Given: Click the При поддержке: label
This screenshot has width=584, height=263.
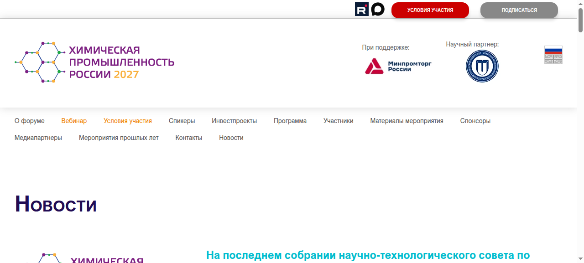Looking at the screenshot, I should [386, 47].
